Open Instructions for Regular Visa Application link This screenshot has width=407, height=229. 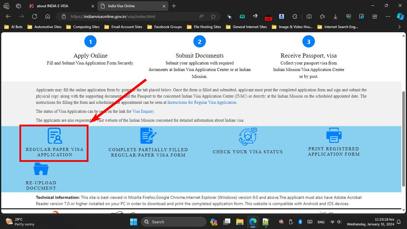tap(202, 102)
